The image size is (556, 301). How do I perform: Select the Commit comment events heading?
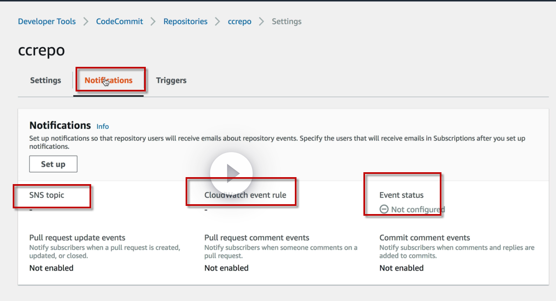(425, 238)
